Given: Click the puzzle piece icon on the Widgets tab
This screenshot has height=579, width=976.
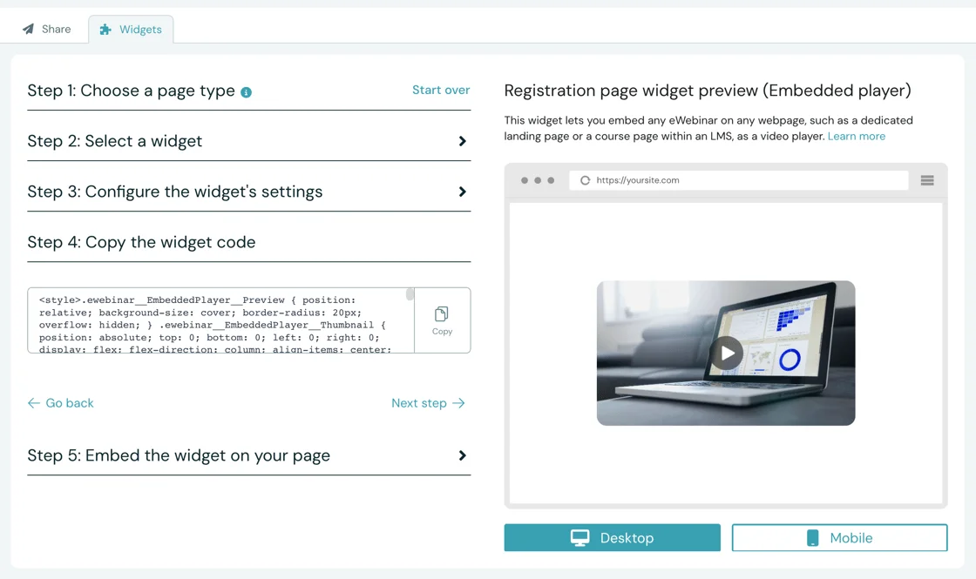Looking at the screenshot, I should (105, 30).
